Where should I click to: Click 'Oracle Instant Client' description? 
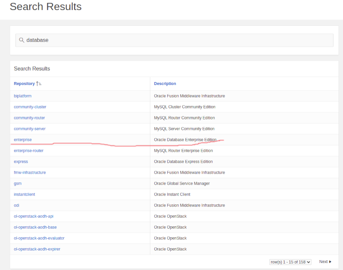(172, 194)
